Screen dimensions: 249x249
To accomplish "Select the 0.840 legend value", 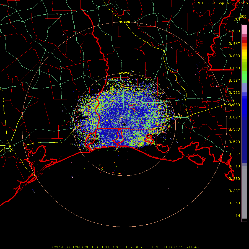I will pyautogui.click(x=234, y=68).
